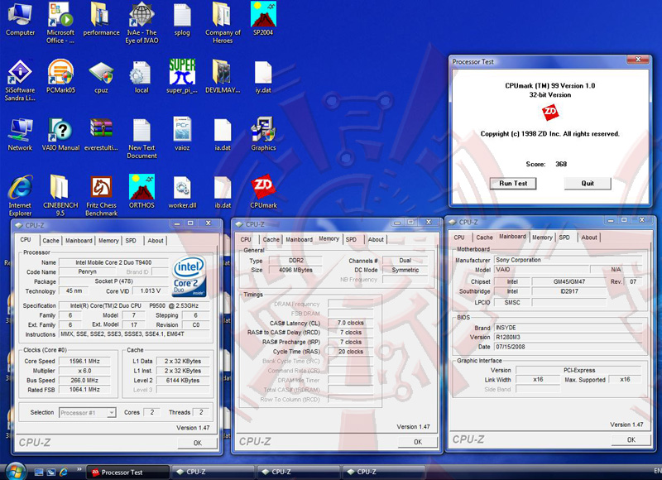Open SPD tab in middle CPU-Z window
Screen dimensions: 662x480
click(x=351, y=239)
